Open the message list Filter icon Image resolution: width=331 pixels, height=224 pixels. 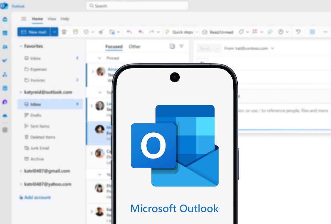pyautogui.click(x=181, y=46)
